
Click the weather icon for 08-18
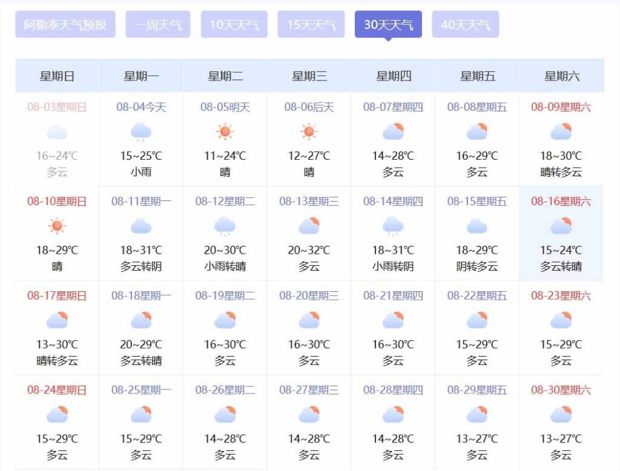coord(141,320)
